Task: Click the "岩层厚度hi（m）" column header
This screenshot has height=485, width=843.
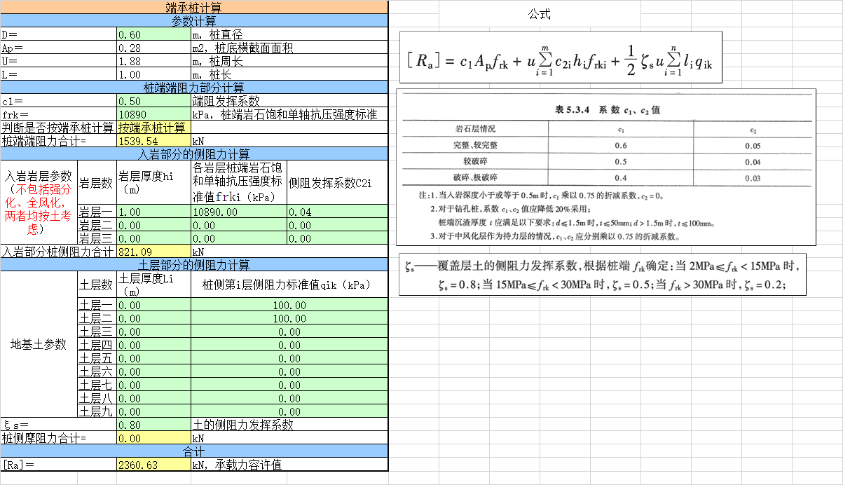Action: coord(154,183)
